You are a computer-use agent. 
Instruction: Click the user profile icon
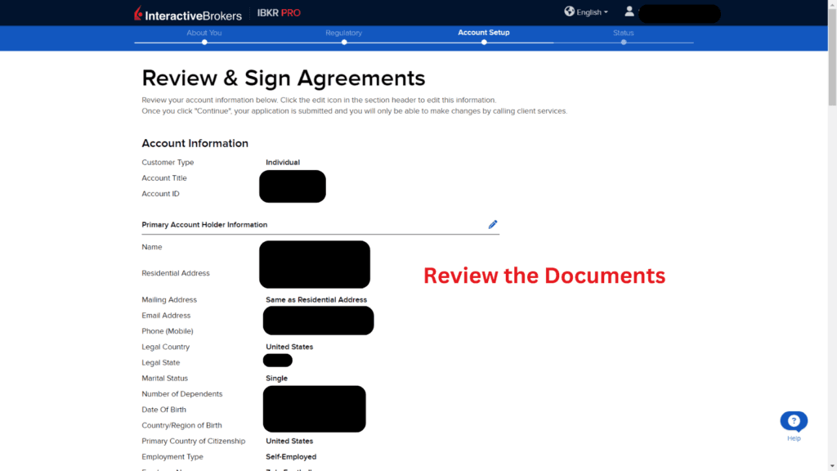pyautogui.click(x=629, y=11)
